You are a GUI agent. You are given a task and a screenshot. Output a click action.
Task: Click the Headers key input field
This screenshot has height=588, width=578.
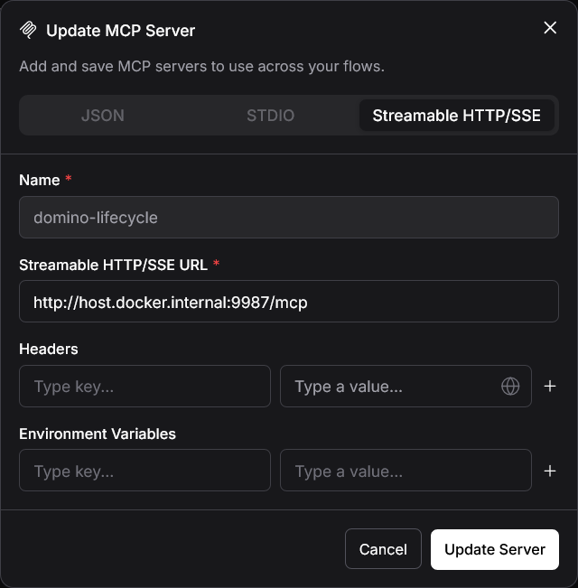(x=144, y=386)
